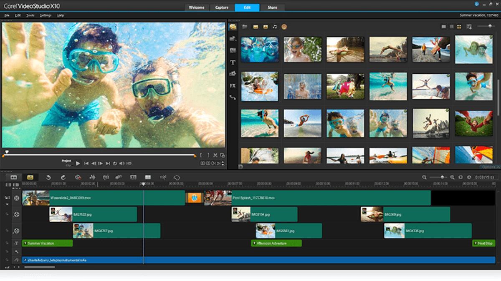The image size is (501, 281).
Task: Expand the timeline fit-to-window zoom control
Action: pyautogui.click(x=461, y=177)
